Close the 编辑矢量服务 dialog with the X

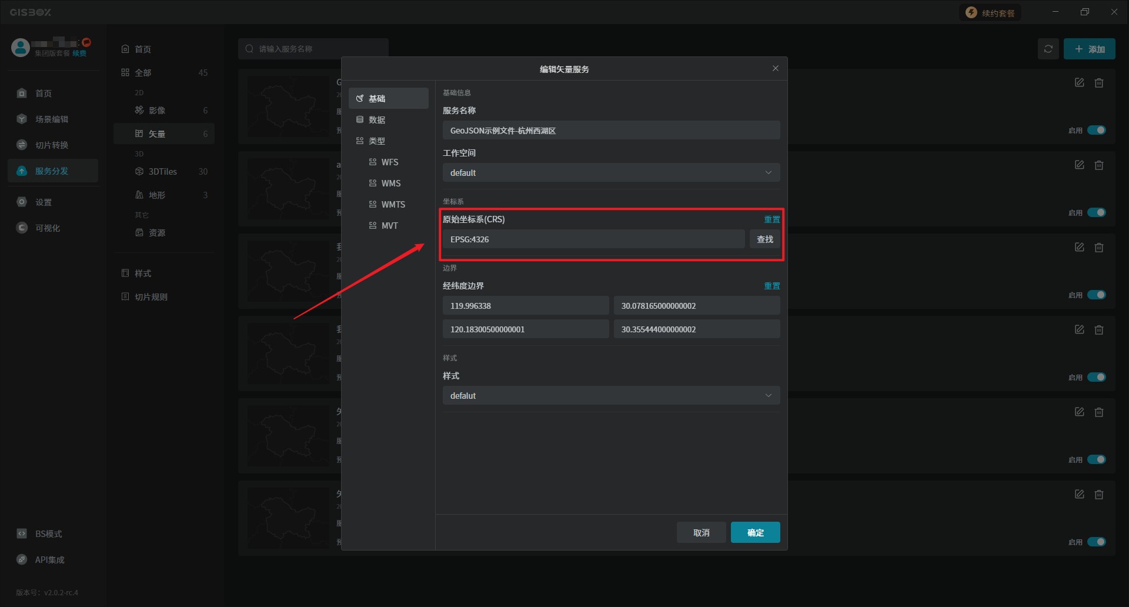coord(775,69)
